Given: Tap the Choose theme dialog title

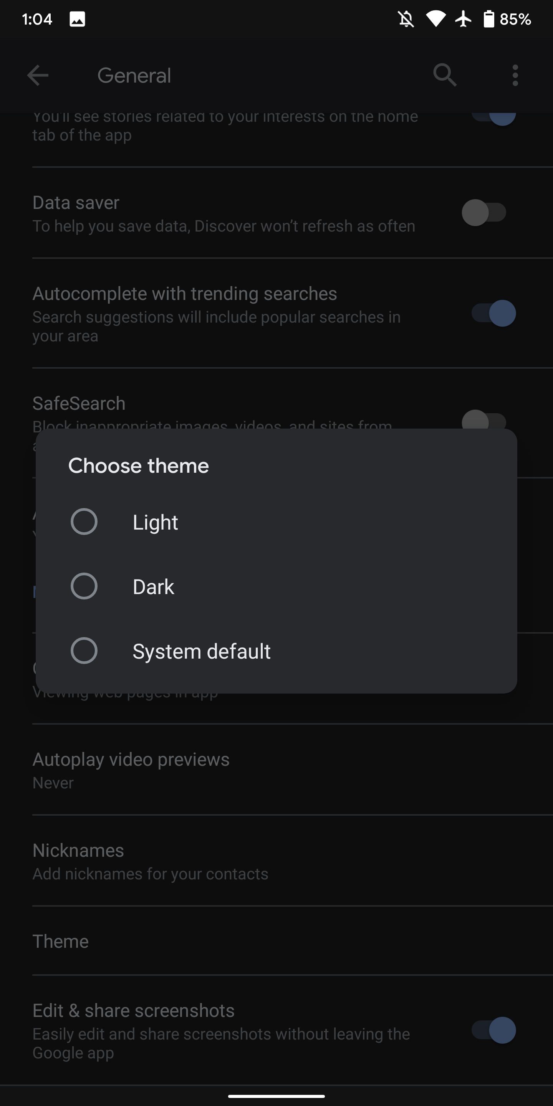Looking at the screenshot, I should click(138, 465).
